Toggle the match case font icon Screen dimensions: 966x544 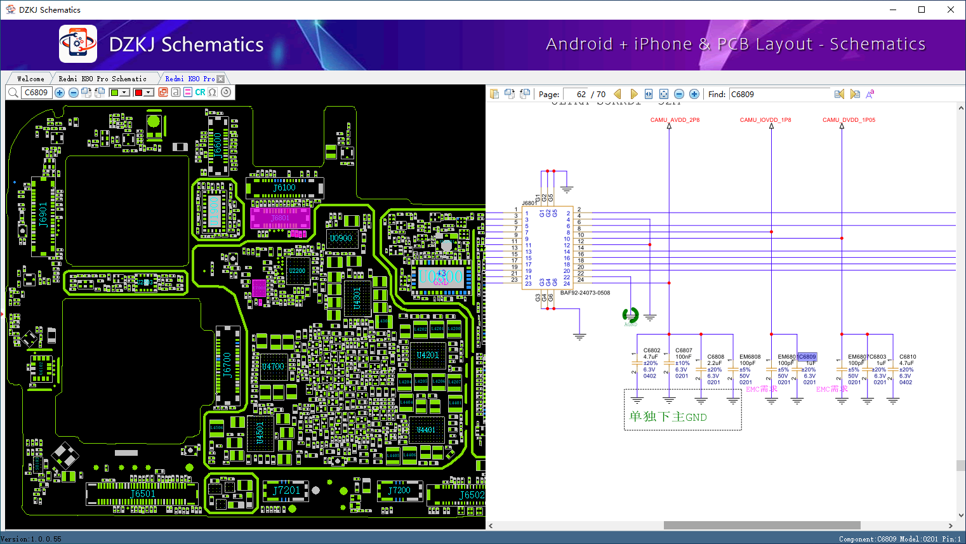pos(870,94)
